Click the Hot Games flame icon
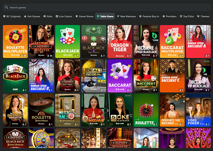 click(25, 16)
